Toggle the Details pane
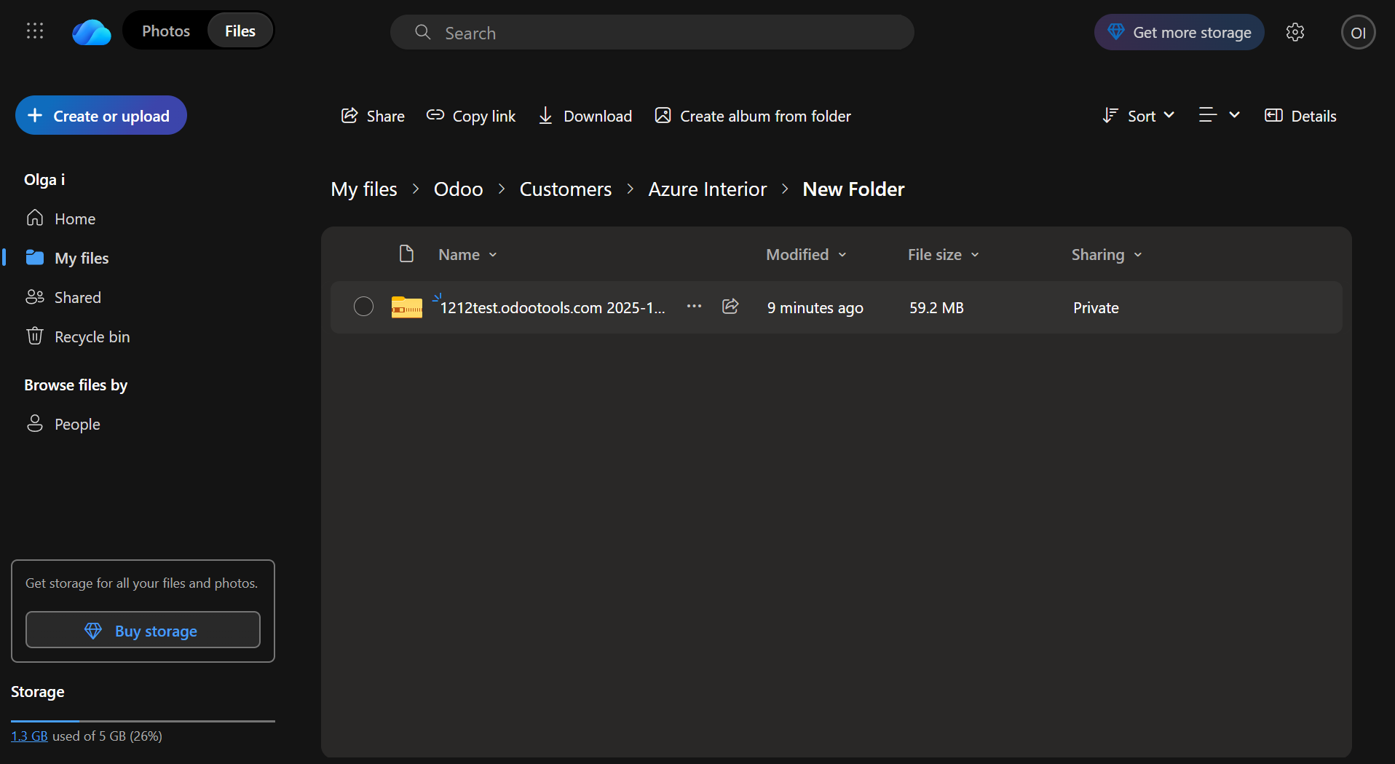The width and height of the screenshot is (1395, 764). click(x=1300, y=116)
